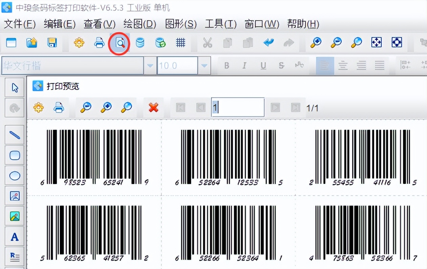This screenshot has width=427, height=269.
Task: Click the copy icon
Action: [x=228, y=43]
